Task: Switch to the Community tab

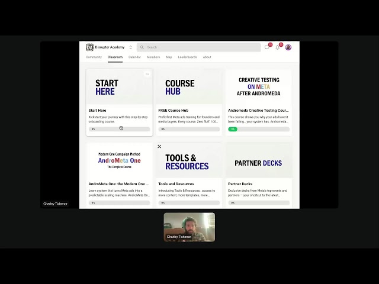Action: click(94, 57)
